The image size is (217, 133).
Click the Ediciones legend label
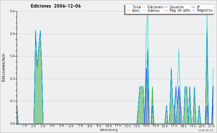[155, 7]
